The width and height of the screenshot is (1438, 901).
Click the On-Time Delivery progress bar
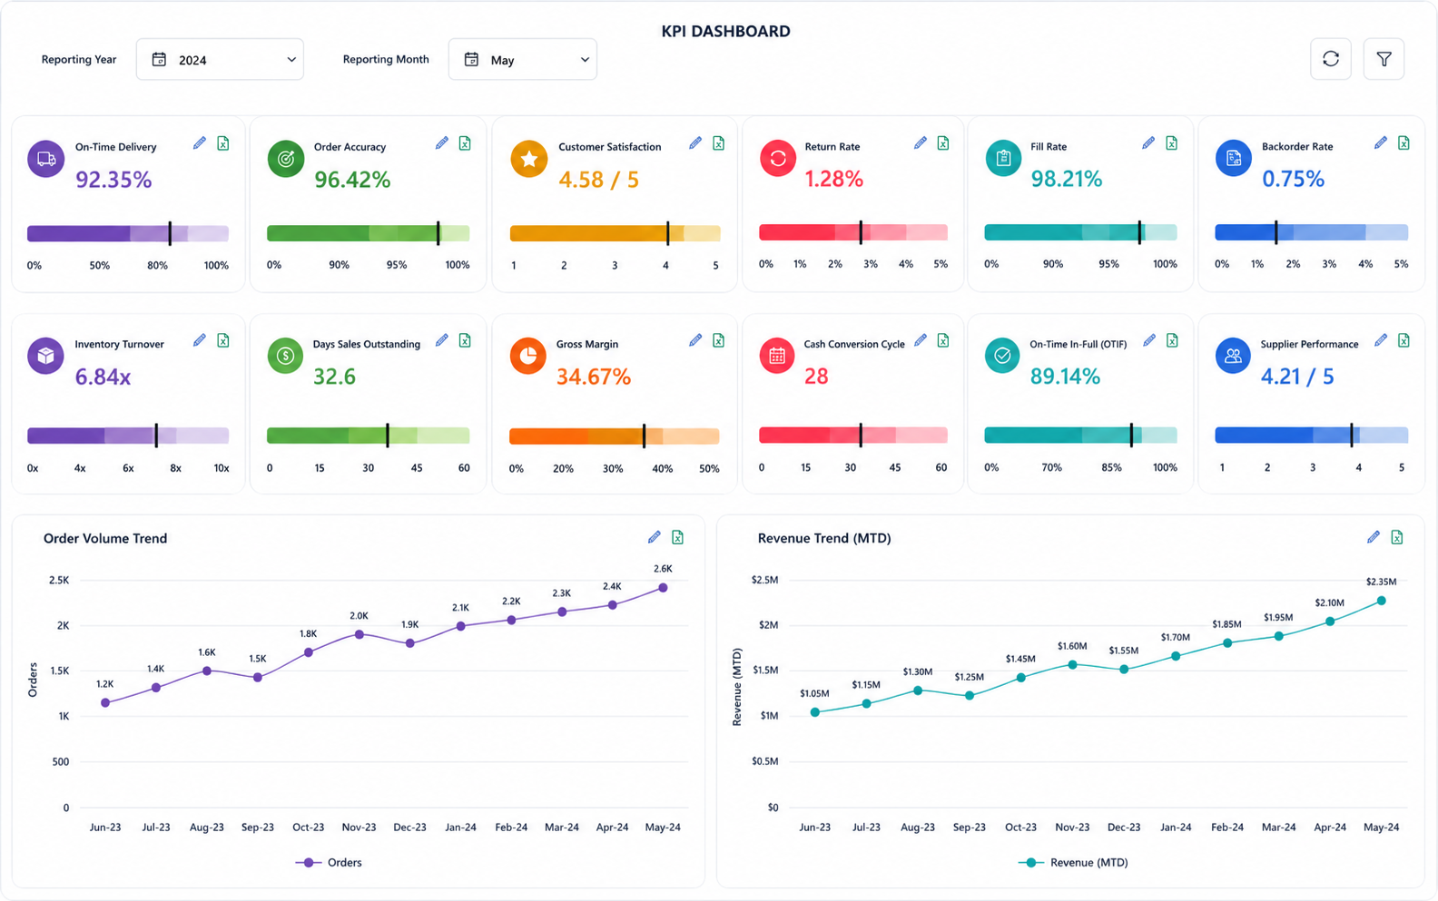pyautogui.click(x=128, y=233)
